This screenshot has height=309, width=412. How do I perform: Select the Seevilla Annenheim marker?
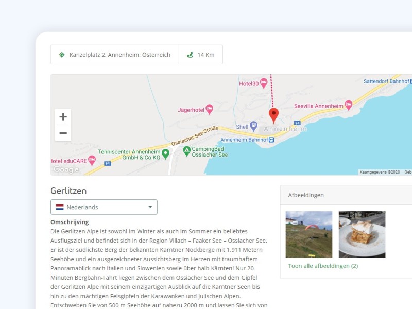[348, 105]
